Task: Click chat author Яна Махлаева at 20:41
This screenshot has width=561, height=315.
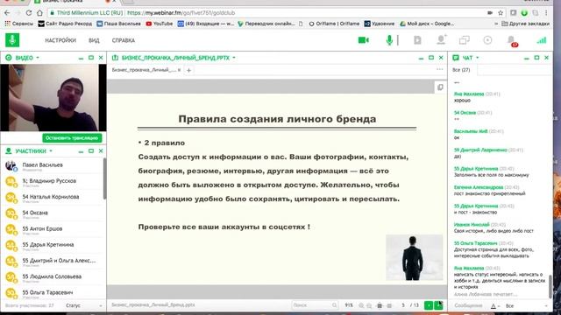Action: [469, 94]
